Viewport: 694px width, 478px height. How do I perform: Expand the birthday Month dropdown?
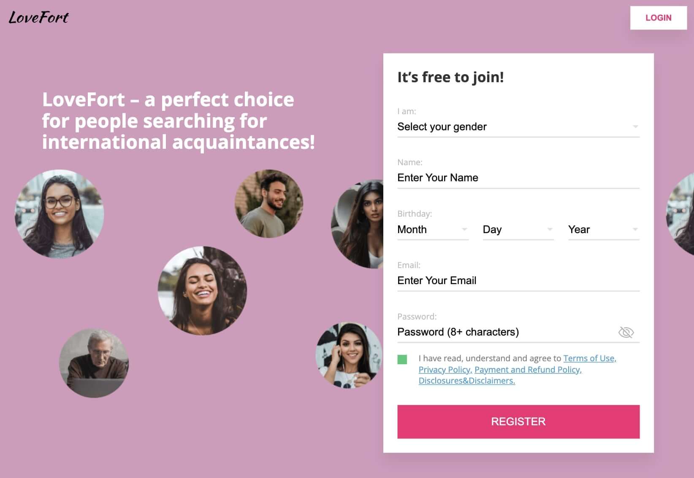point(433,229)
